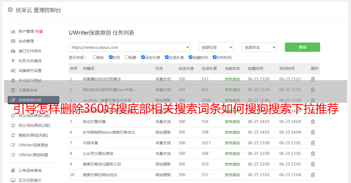
Task: Click the filter icon for 栏目与关键词
Action: pos(13,61)
